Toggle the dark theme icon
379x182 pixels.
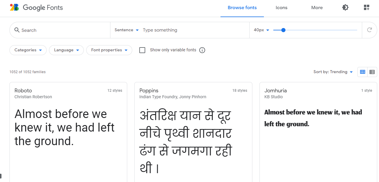coord(345,8)
